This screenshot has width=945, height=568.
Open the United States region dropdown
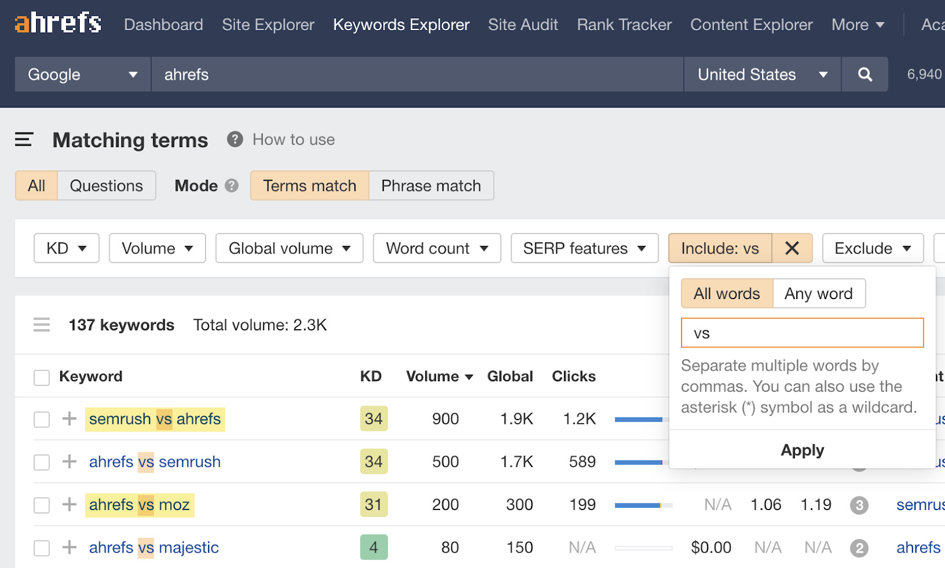pos(761,74)
